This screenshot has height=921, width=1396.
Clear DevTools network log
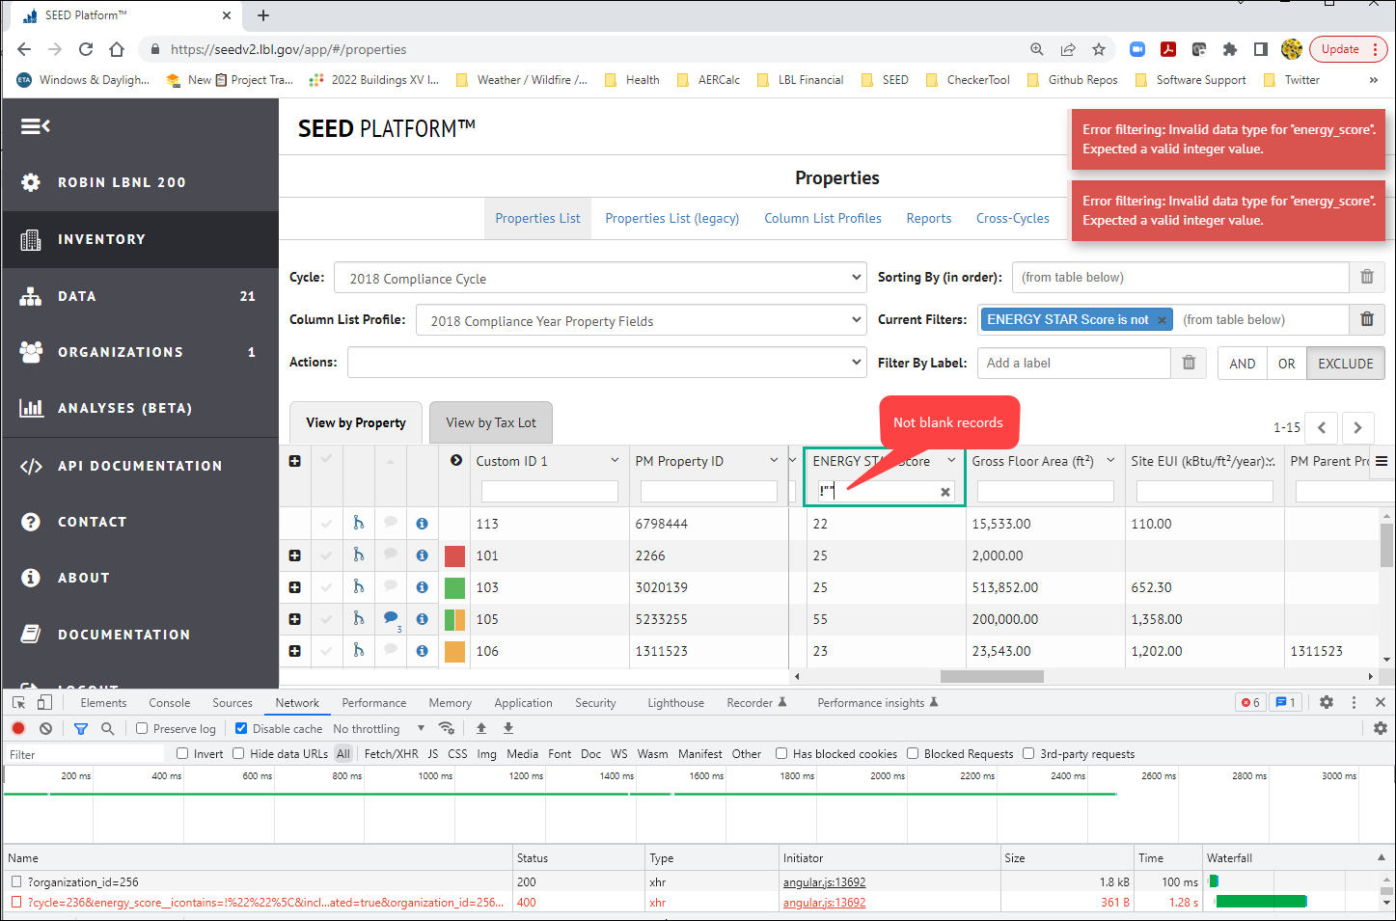pyautogui.click(x=45, y=728)
